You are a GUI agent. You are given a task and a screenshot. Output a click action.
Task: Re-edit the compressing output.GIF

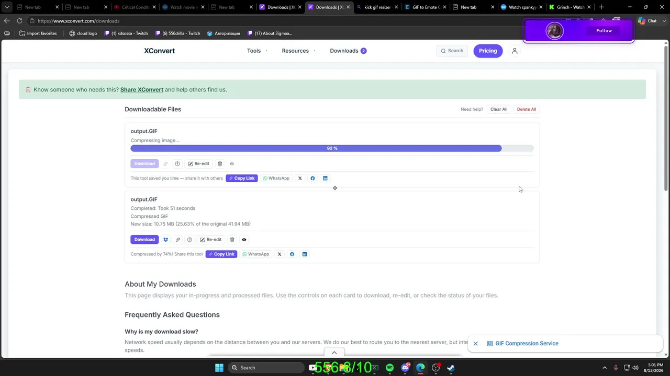pos(199,164)
